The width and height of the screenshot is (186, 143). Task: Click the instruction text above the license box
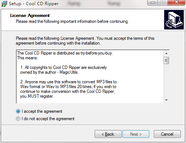tap(85, 41)
